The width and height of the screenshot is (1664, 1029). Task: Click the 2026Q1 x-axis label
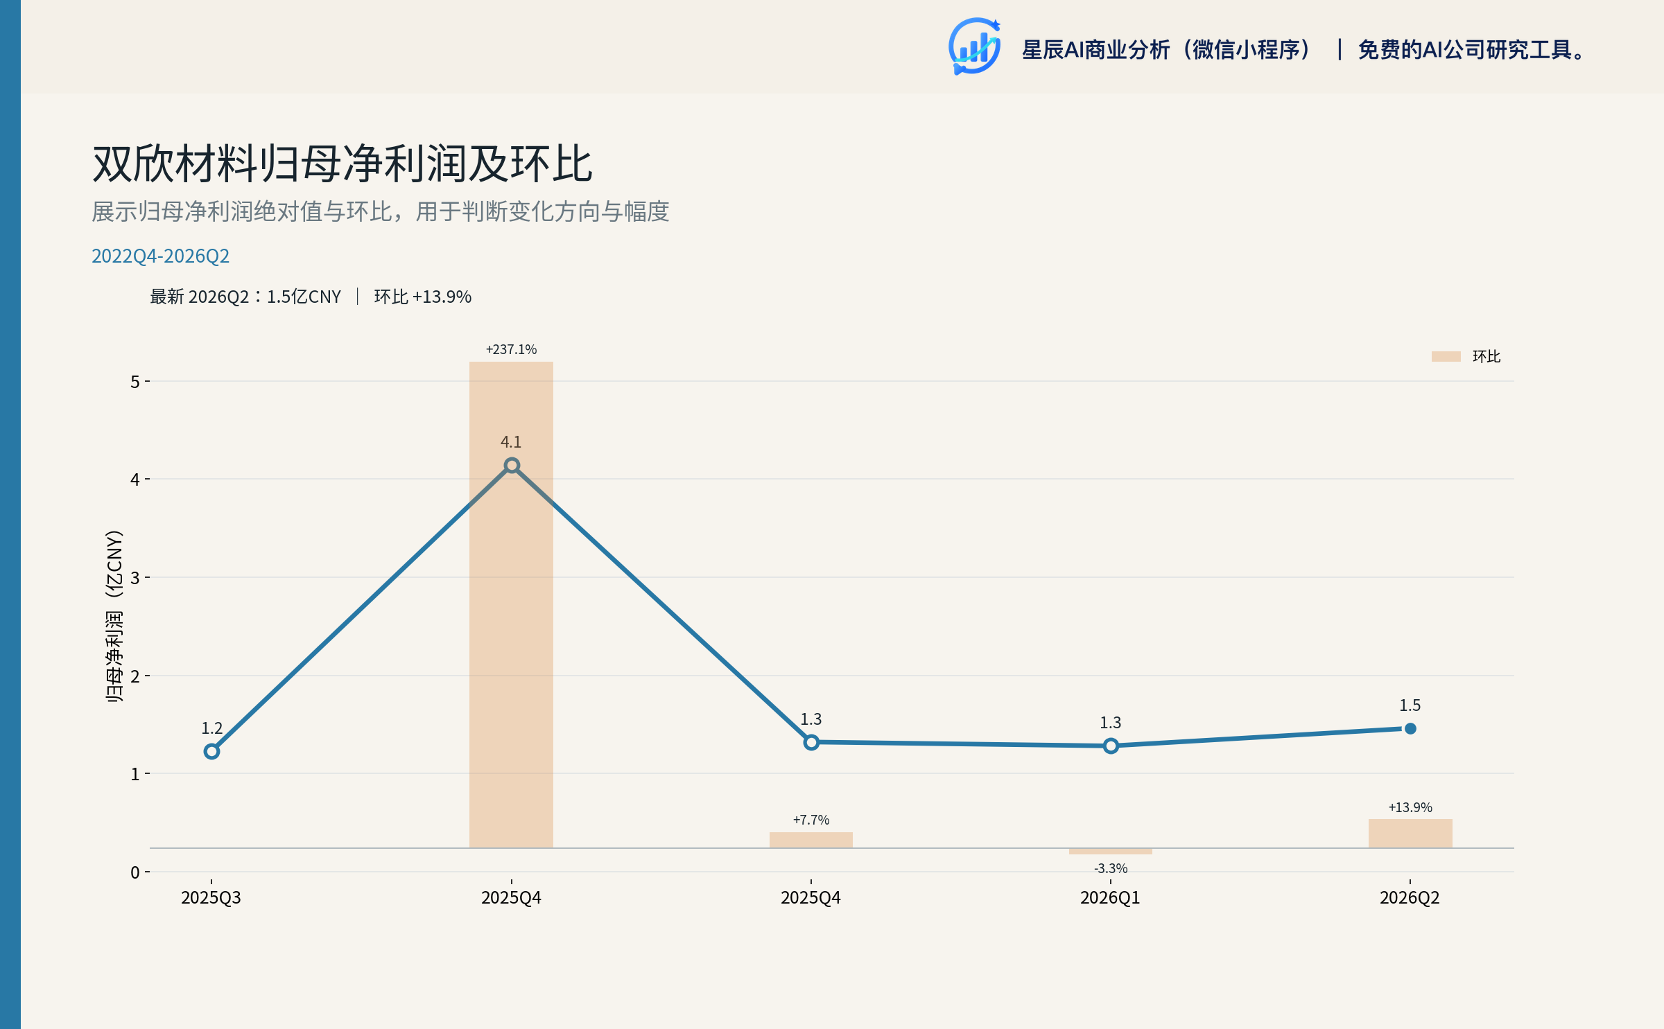click(1110, 897)
